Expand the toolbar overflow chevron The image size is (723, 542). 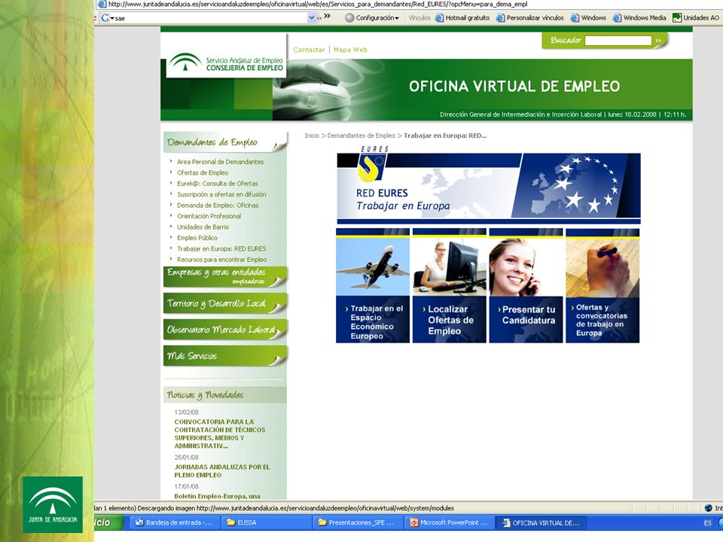pyautogui.click(x=327, y=17)
